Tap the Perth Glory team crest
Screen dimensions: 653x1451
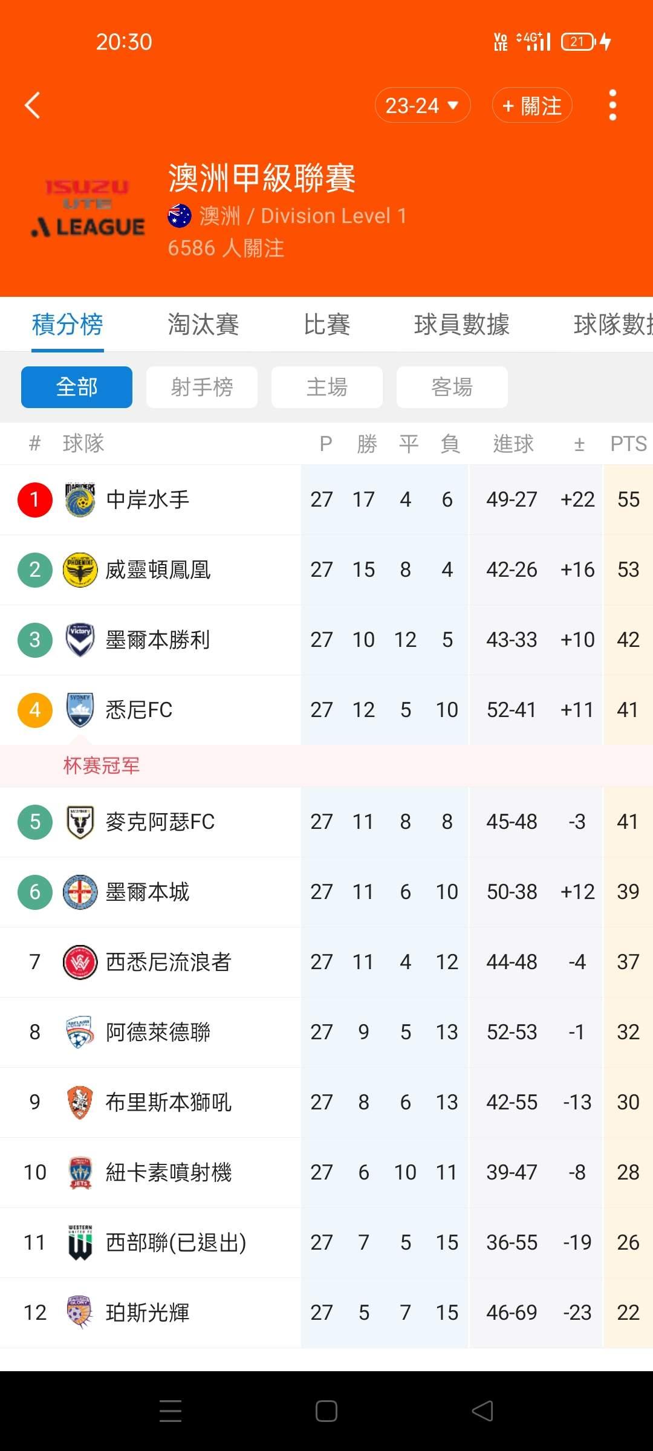80,1313
